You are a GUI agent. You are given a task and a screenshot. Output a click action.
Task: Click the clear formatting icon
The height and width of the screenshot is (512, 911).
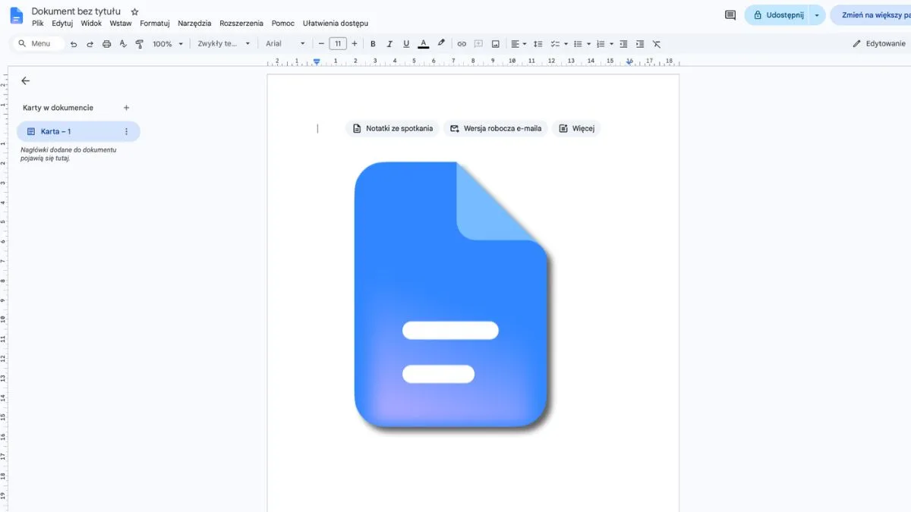pyautogui.click(x=657, y=44)
